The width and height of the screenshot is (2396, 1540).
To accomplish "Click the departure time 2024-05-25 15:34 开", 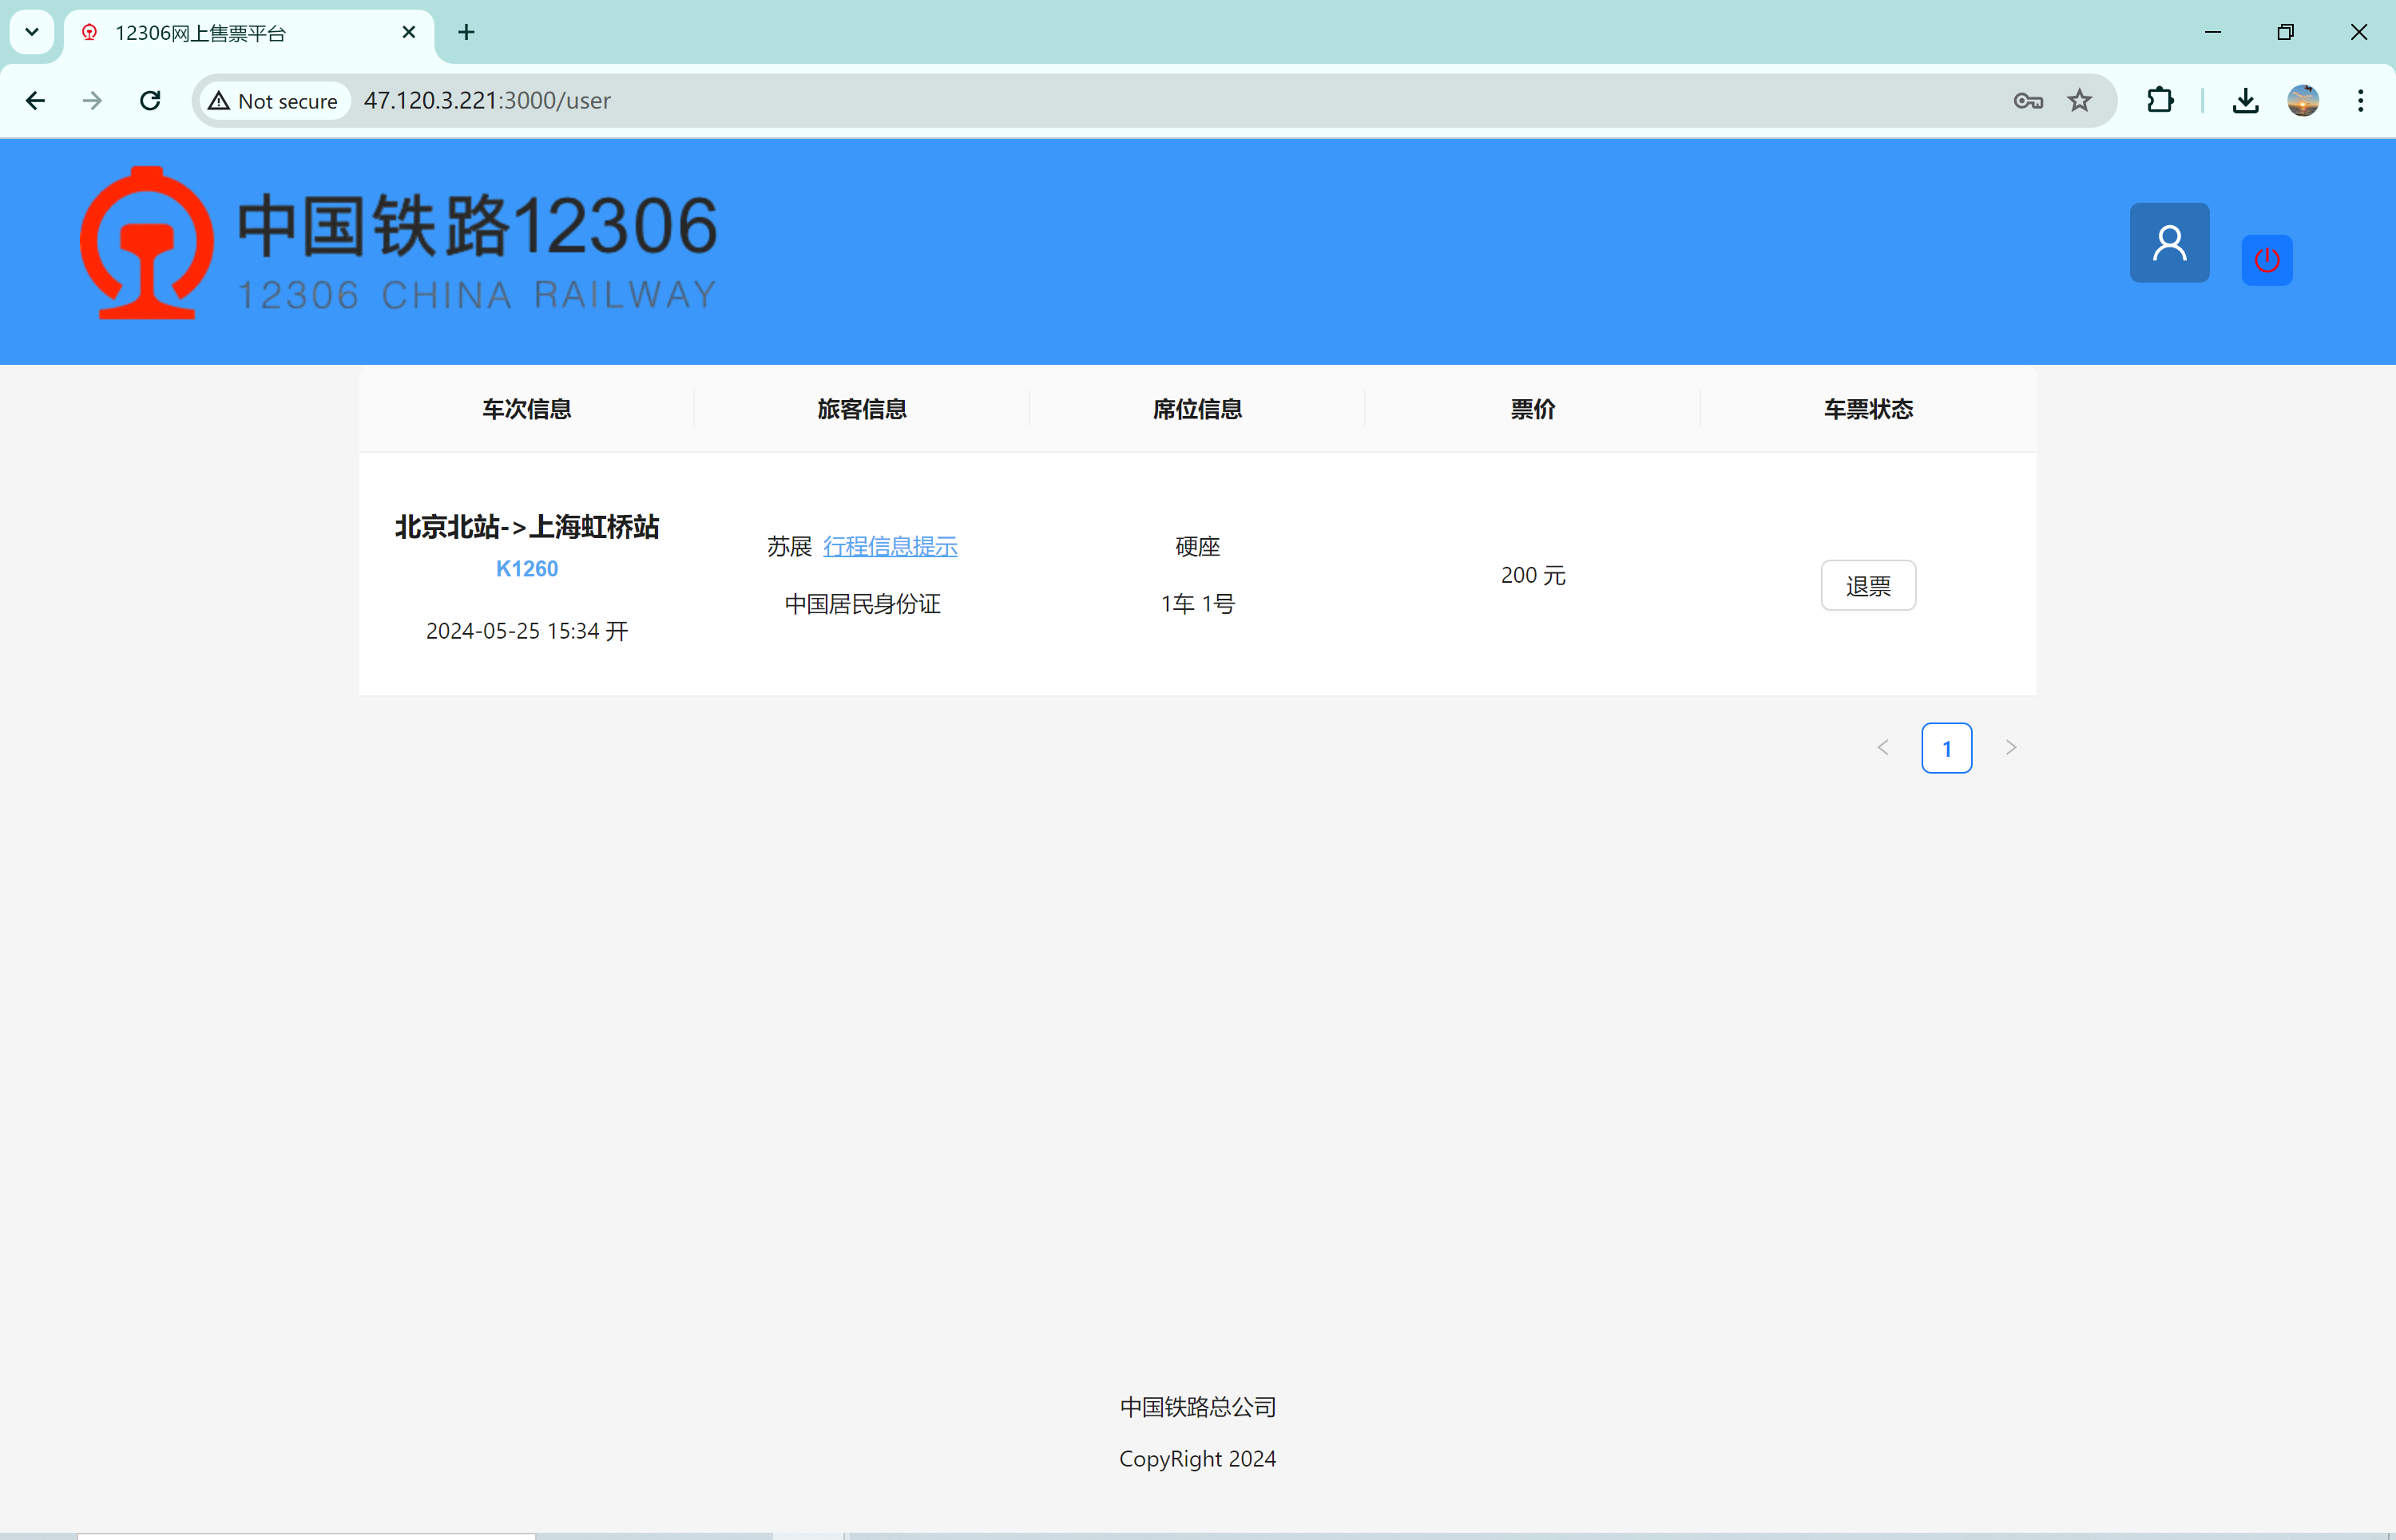I will 527,631.
